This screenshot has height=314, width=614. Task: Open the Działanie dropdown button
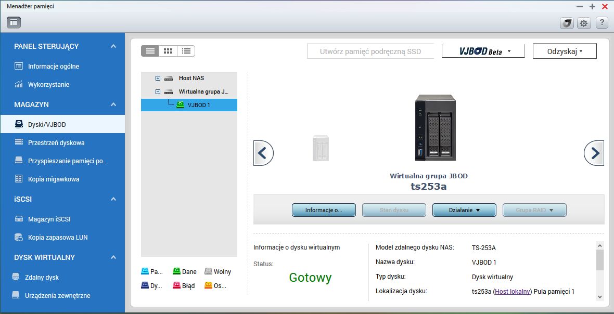pyautogui.click(x=464, y=210)
